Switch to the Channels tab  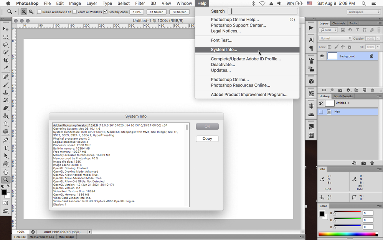(338, 23)
